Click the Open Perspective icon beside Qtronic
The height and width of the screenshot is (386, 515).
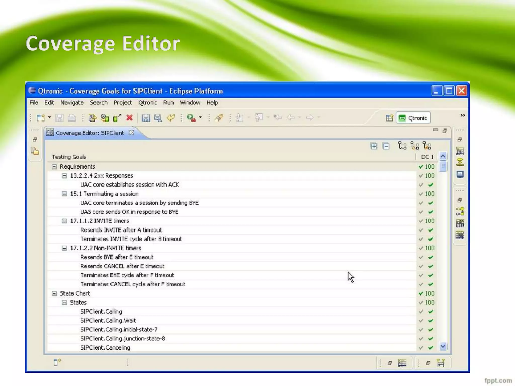[x=389, y=118]
